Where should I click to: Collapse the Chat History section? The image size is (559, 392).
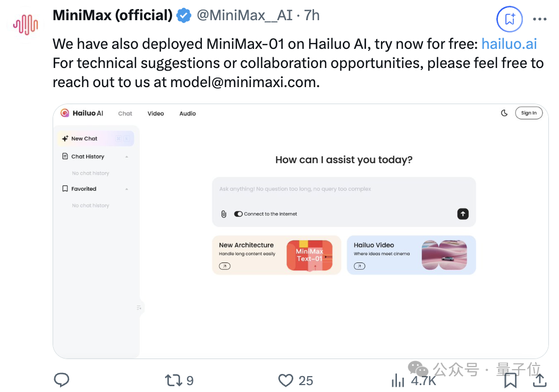coord(126,157)
